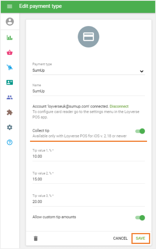Open the Inventory hand truck icon
This screenshot has width=156, height=249.
click(x=9, y=67)
